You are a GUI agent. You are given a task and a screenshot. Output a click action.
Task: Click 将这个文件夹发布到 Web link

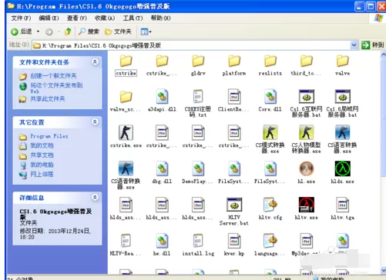(x=56, y=88)
